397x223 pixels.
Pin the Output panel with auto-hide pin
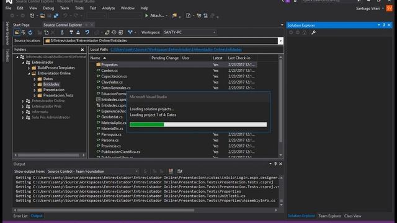275,164
